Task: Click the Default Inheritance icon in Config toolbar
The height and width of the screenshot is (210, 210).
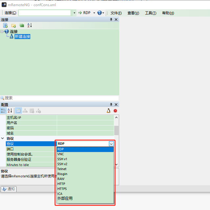Action: click(39, 111)
